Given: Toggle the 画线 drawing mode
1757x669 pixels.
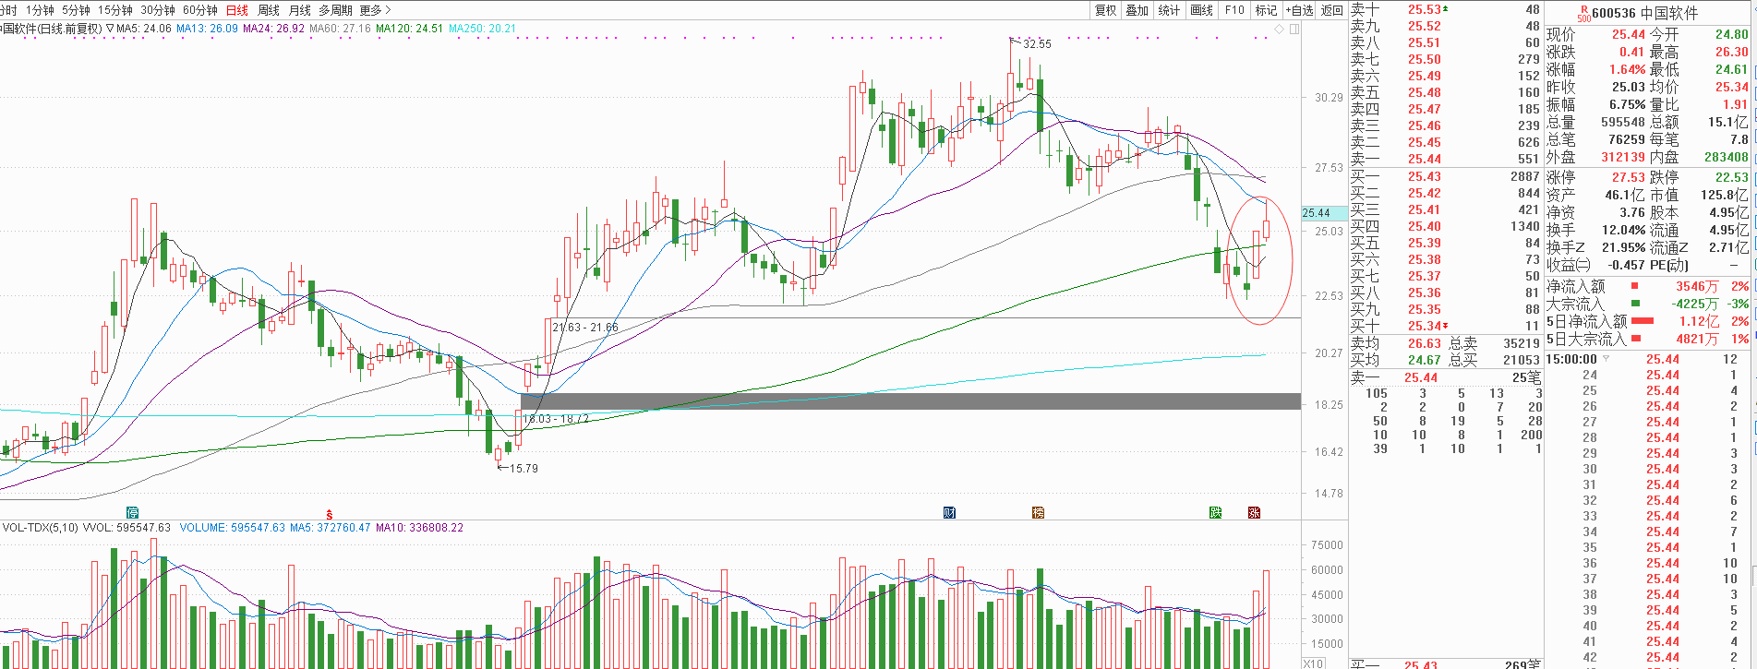Looking at the screenshot, I should coord(1202,10).
